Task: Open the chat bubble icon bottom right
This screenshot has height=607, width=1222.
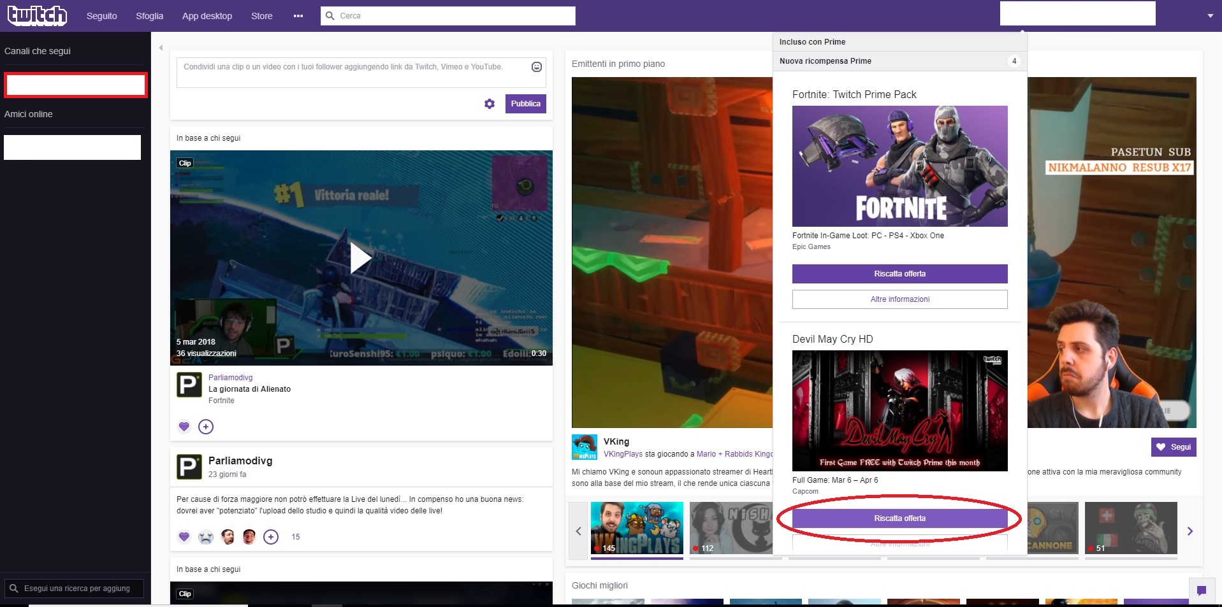Action: pyautogui.click(x=1202, y=590)
